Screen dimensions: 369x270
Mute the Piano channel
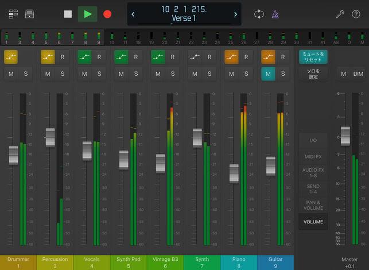[232, 74]
